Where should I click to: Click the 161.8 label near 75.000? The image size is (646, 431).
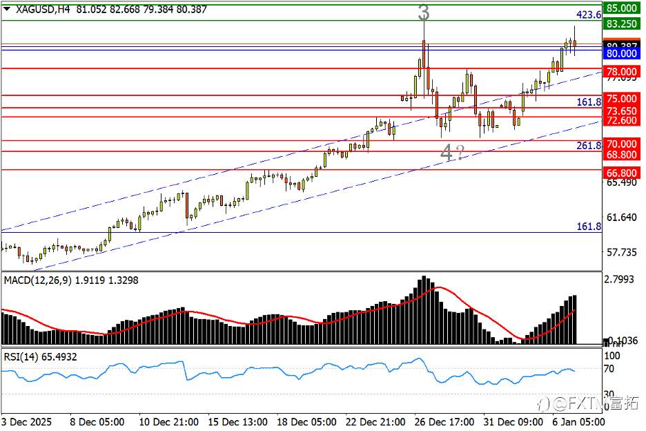click(x=589, y=102)
